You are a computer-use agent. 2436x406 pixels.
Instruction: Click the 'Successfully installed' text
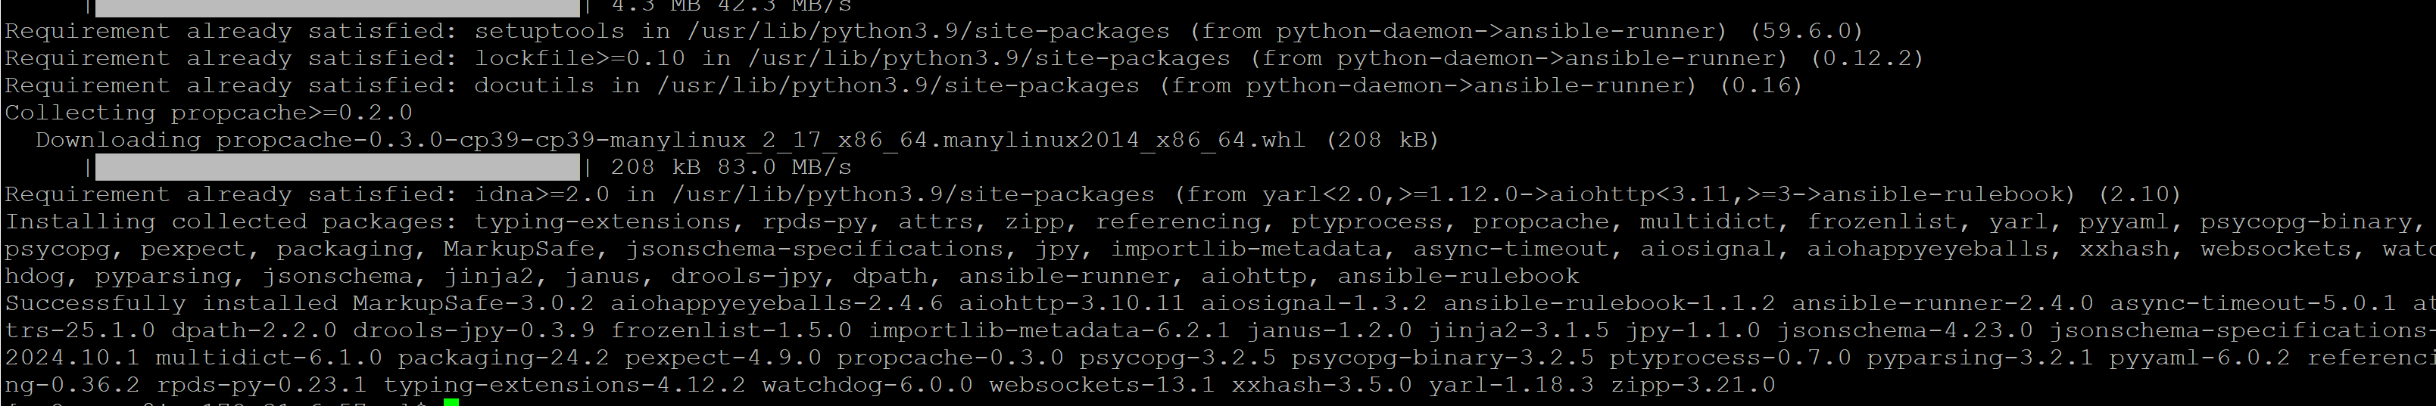click(170, 304)
